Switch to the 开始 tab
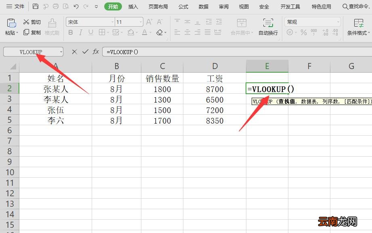The image size is (372, 233). click(113, 6)
